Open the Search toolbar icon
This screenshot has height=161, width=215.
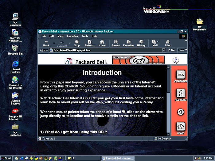[x=116, y=43]
